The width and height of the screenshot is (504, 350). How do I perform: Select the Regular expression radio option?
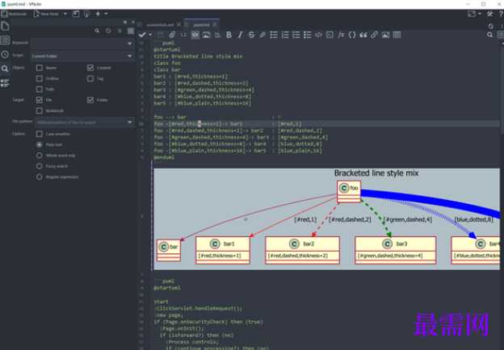tap(40, 176)
